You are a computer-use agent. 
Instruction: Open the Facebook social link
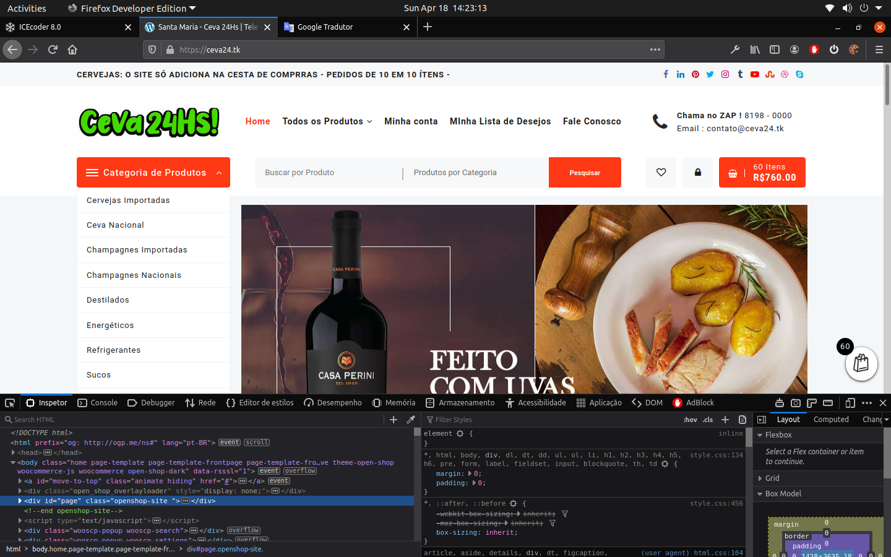(x=666, y=74)
